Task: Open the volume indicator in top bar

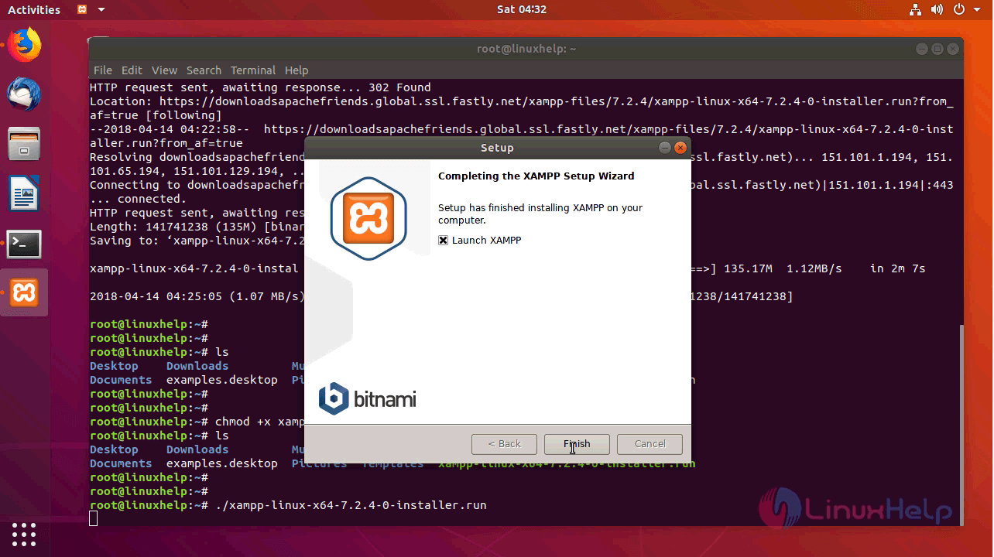Action: pos(937,10)
